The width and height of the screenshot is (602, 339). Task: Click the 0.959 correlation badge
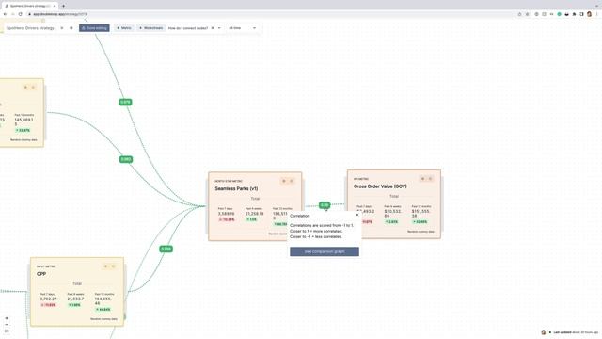[166, 249]
